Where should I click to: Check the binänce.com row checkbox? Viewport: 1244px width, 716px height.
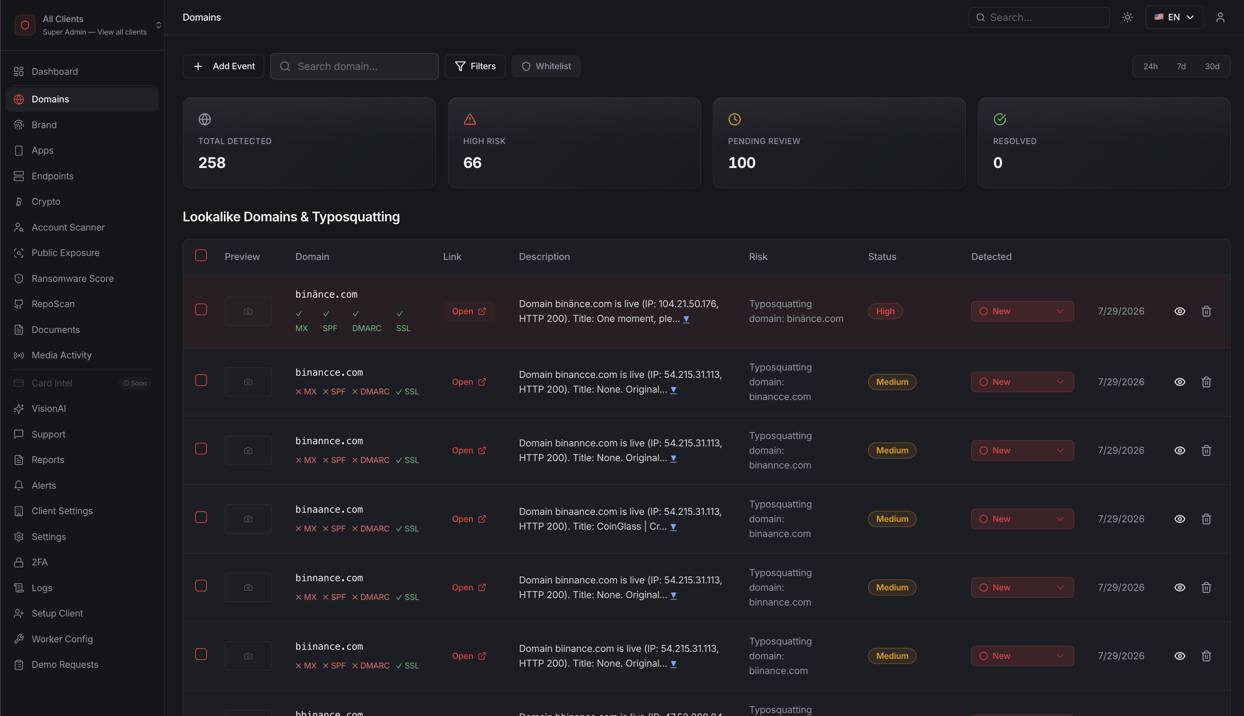201,309
